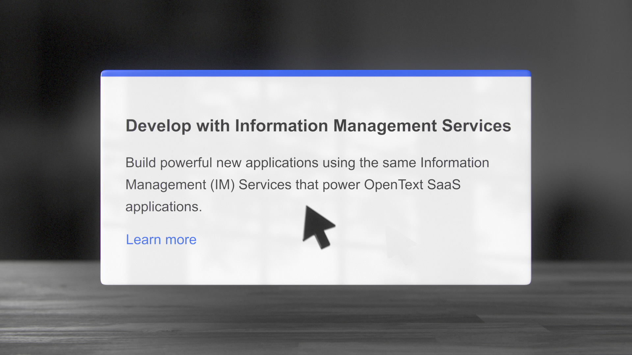Screen dimensions: 632x355
Task: Click the word 'Develop' in the heading
Action: pos(158,126)
